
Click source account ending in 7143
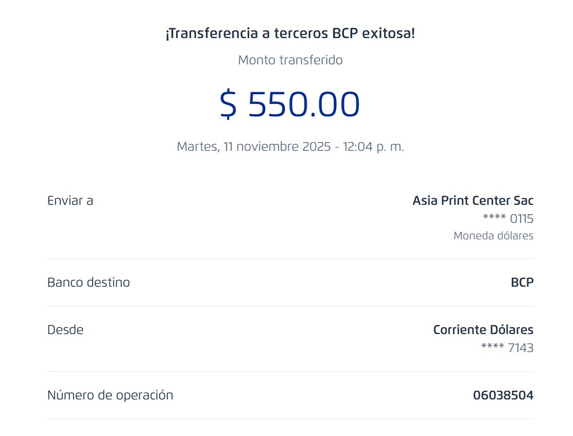tap(507, 348)
